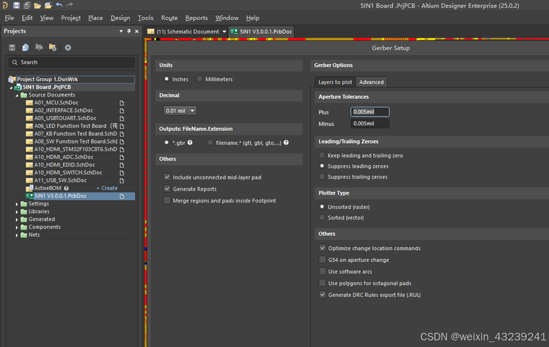Click the folder settings icon in Projects panel

(x=52, y=47)
